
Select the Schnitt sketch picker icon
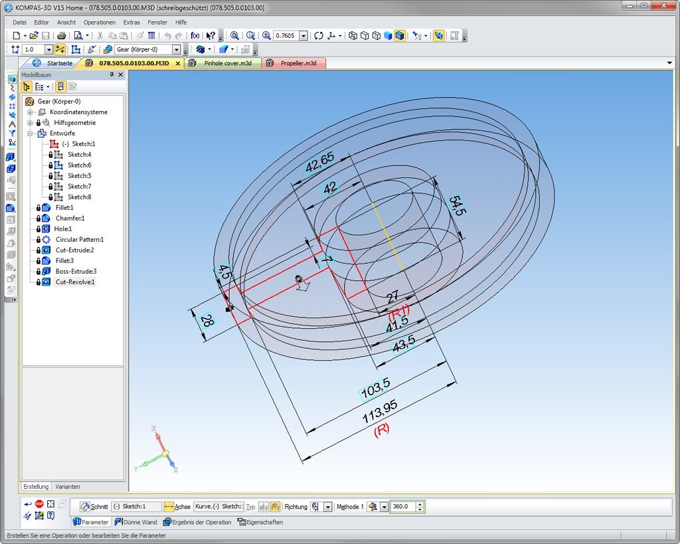(x=85, y=507)
